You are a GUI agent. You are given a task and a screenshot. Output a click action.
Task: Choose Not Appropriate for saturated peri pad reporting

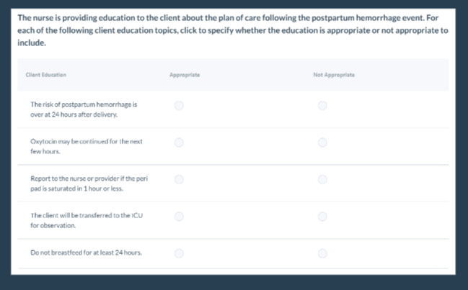tap(322, 179)
